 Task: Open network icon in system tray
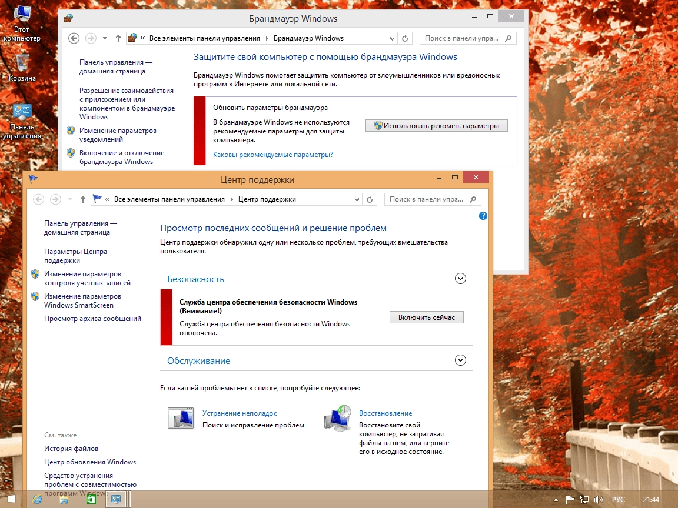point(584,500)
